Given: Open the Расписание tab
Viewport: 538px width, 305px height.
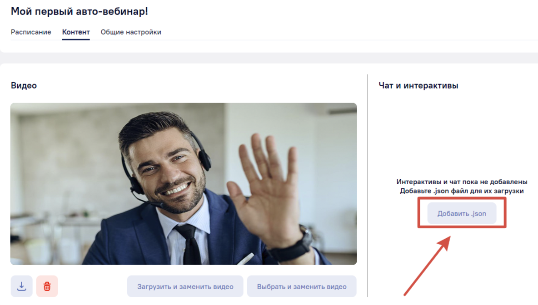Looking at the screenshot, I should [x=31, y=32].
